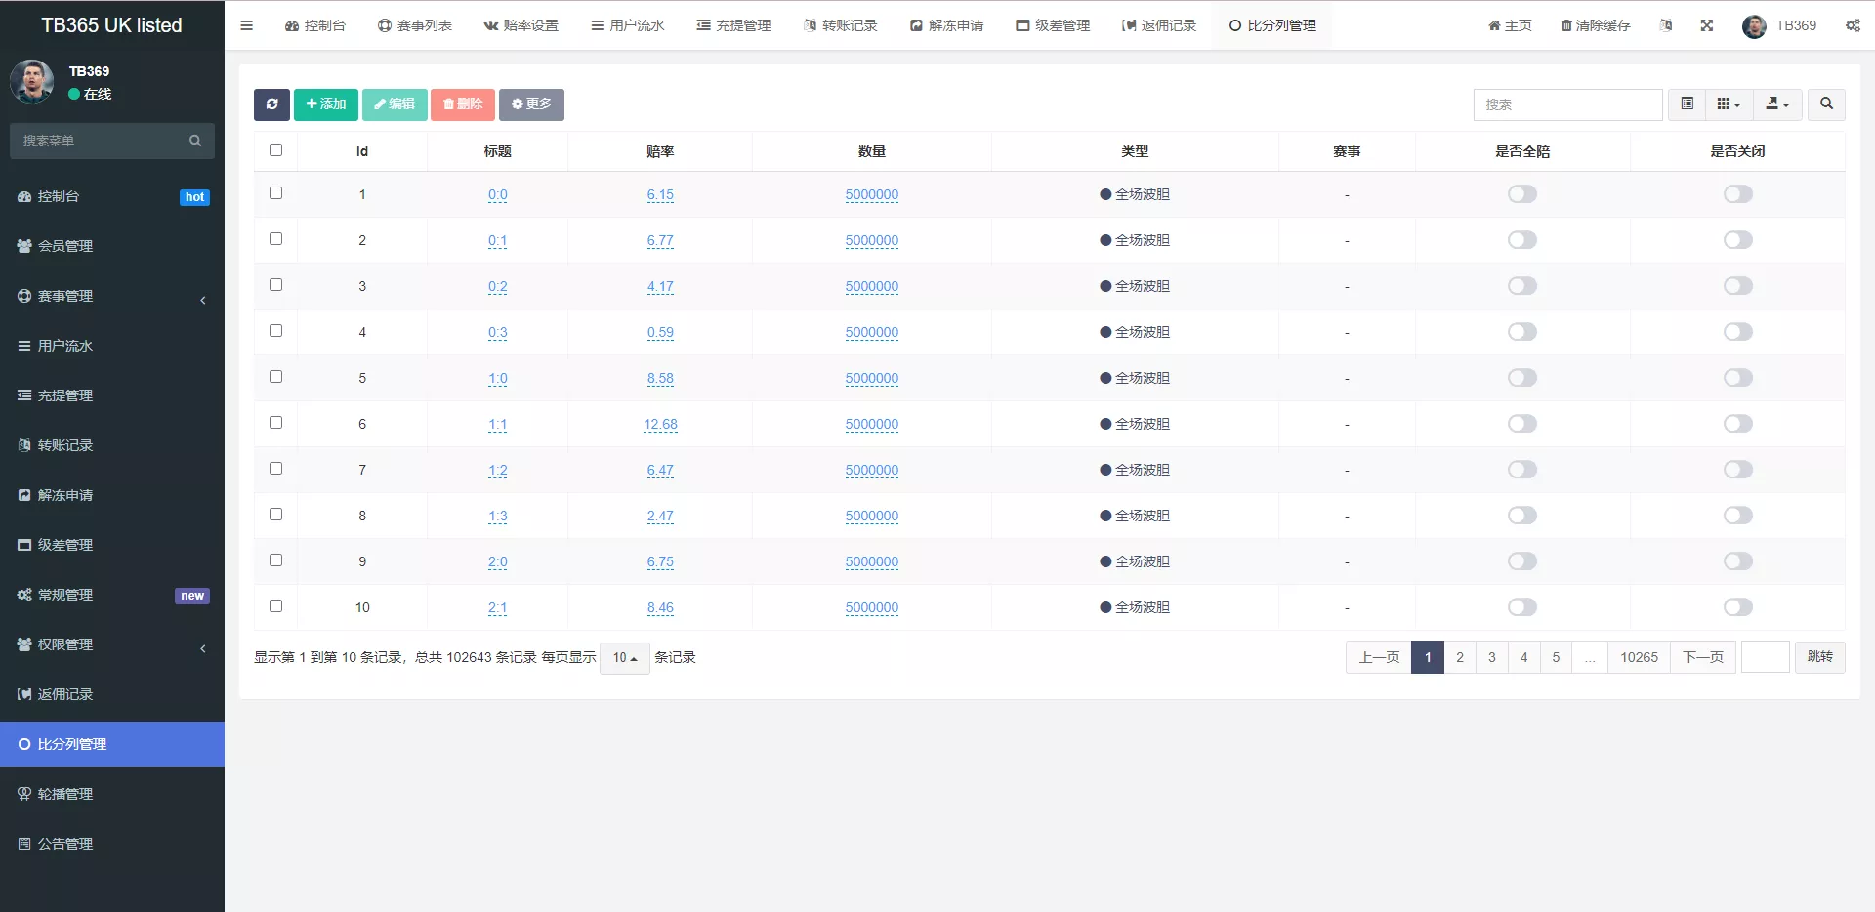
Task: Click the 清除缓存 clear cache icon
Action: (x=1595, y=25)
